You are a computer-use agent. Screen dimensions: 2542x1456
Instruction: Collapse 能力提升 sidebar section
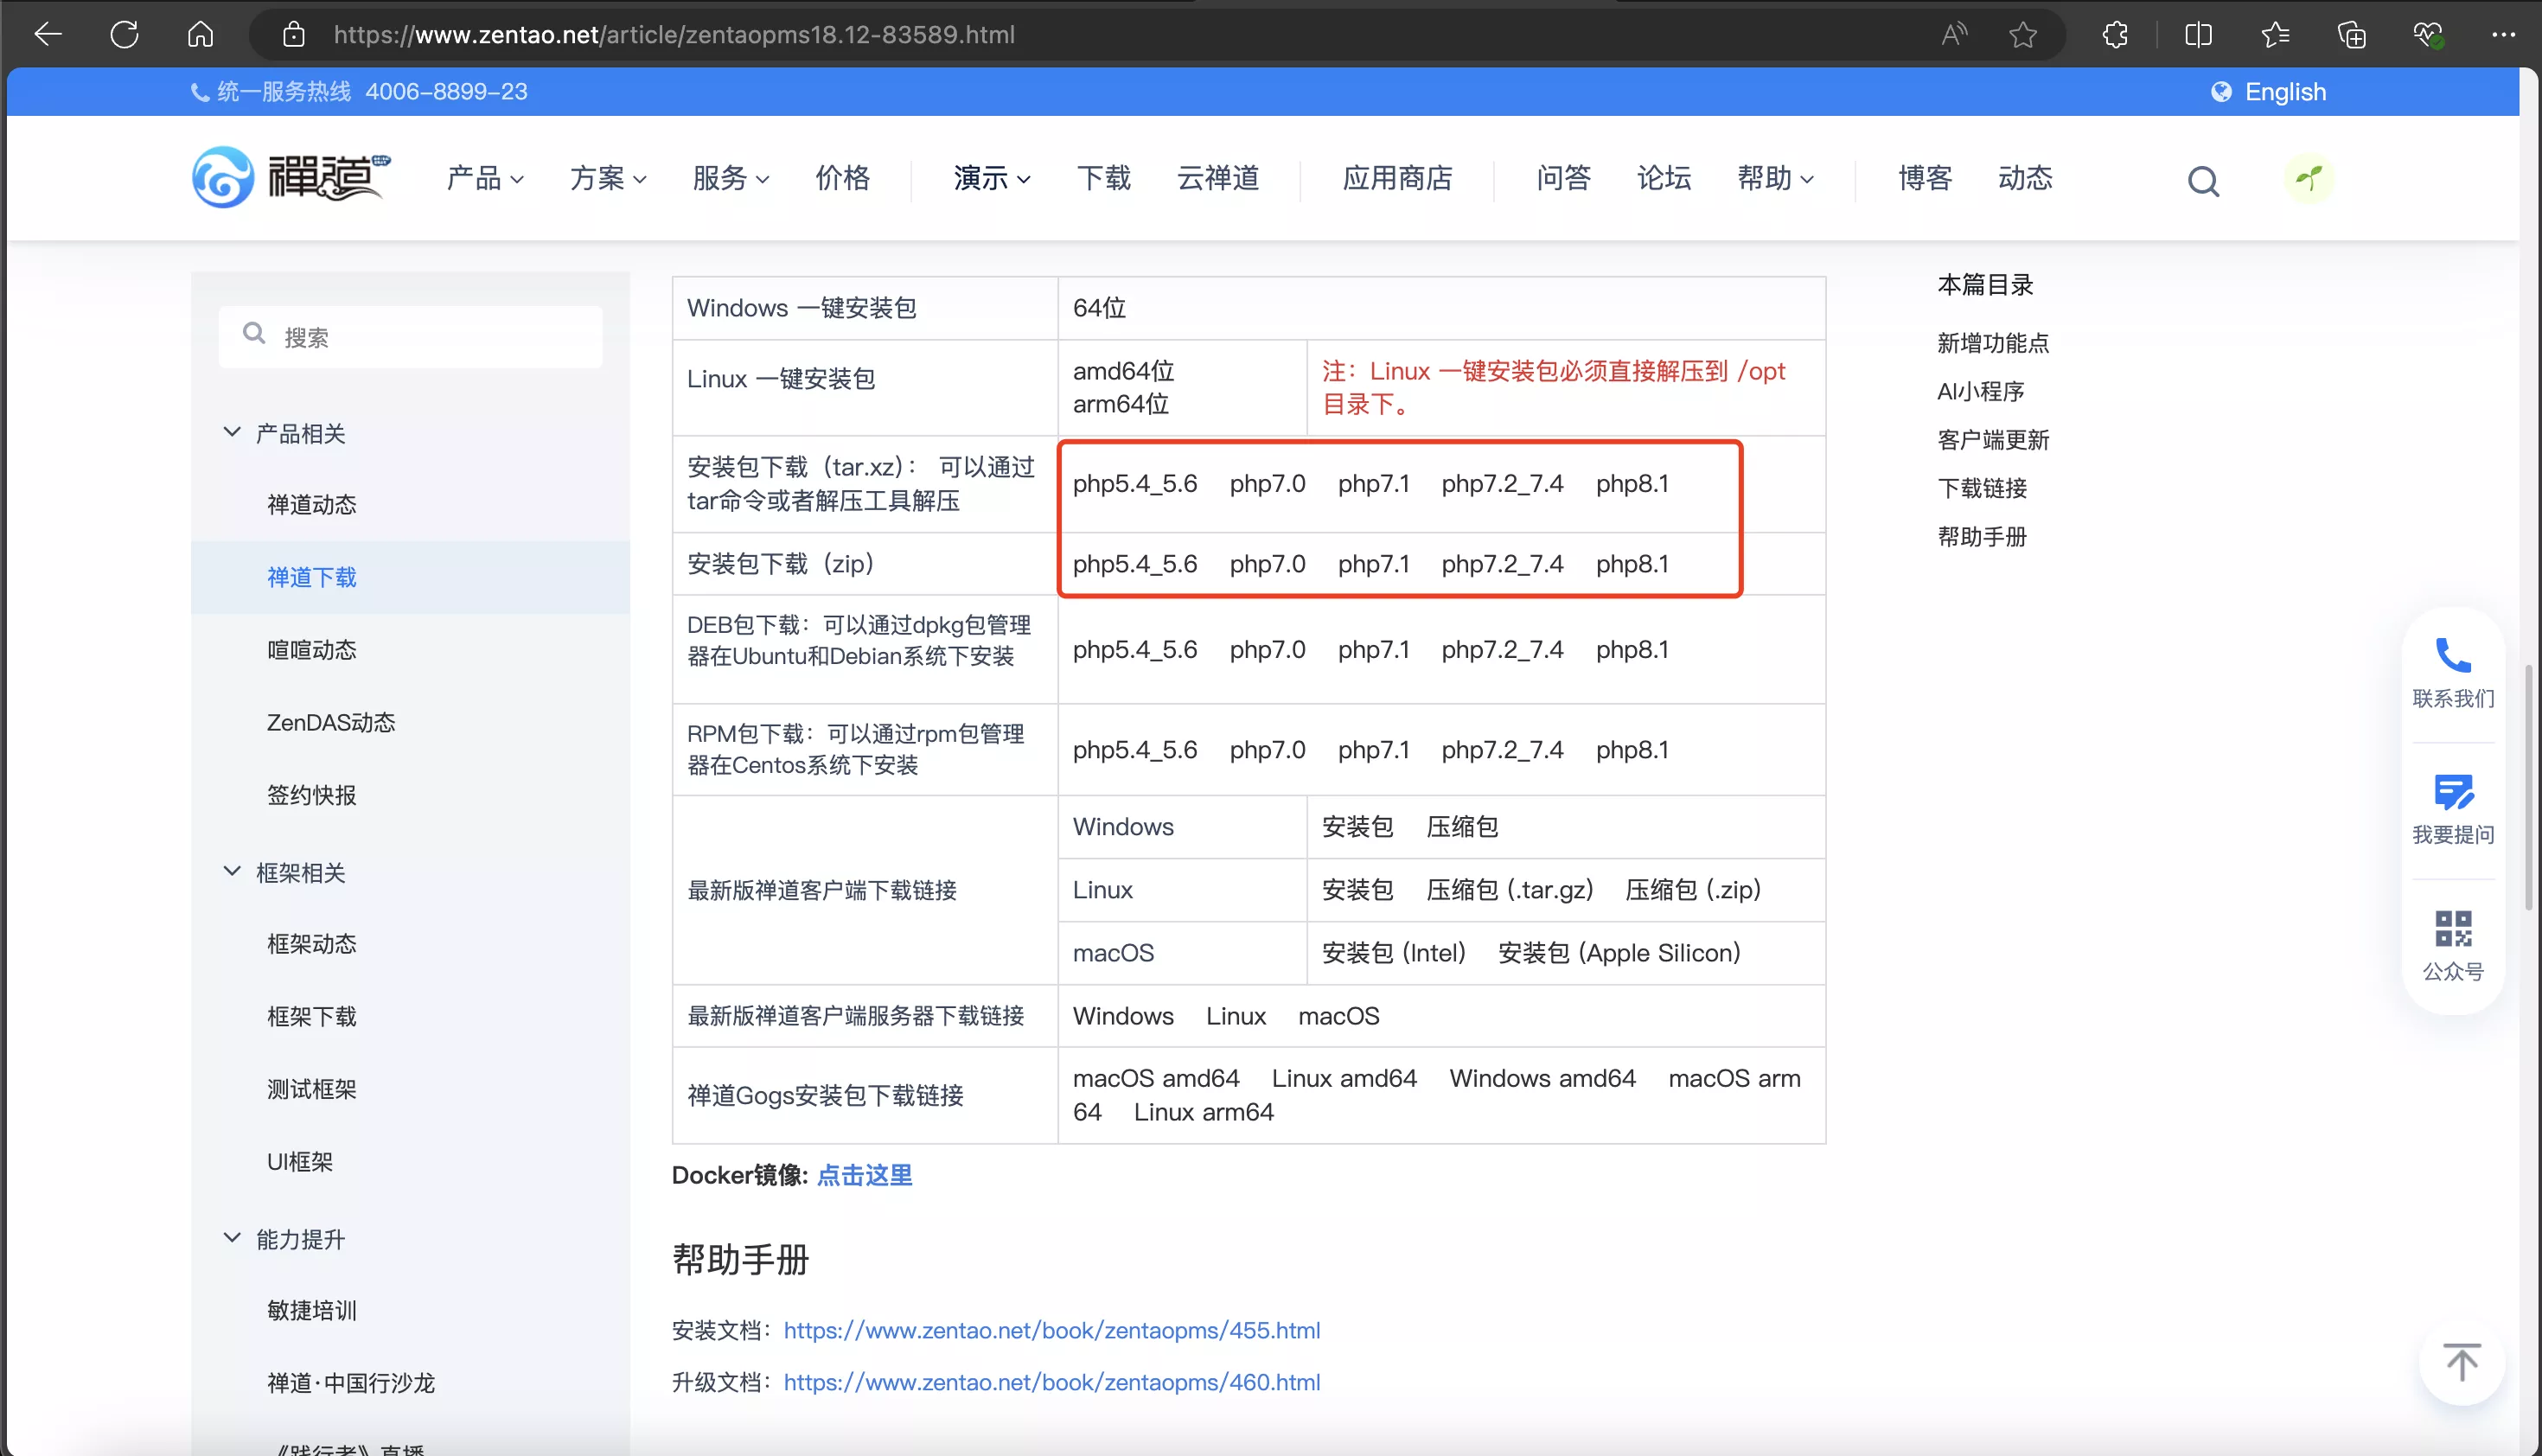pyautogui.click(x=232, y=1238)
